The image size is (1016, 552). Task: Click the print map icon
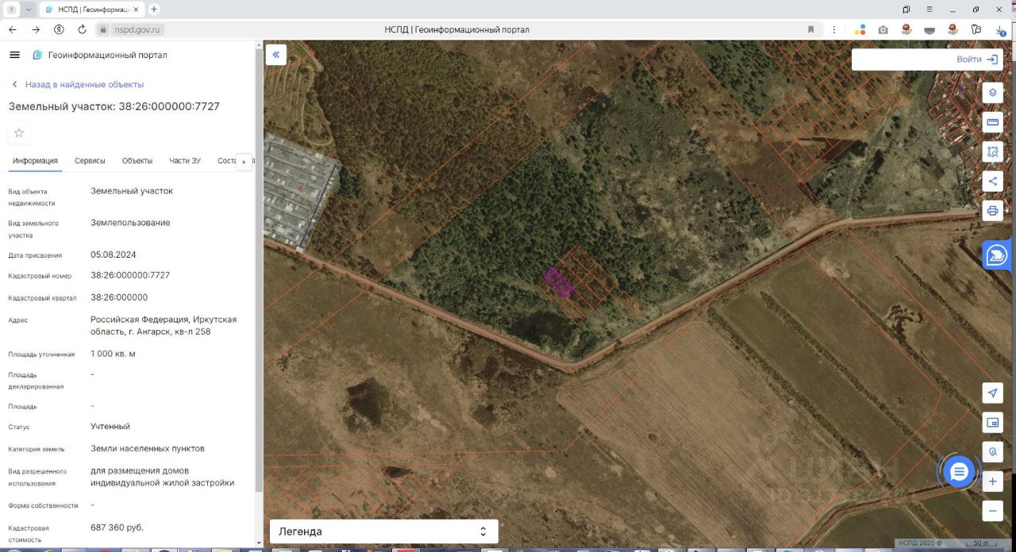(992, 211)
